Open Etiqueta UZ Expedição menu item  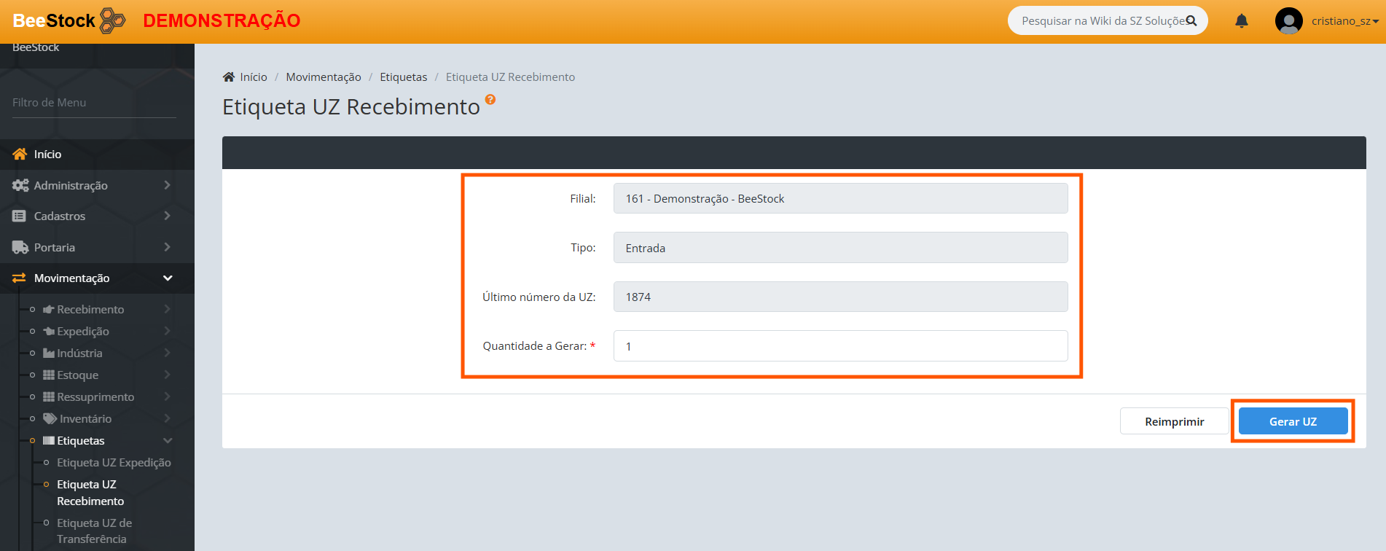[114, 463]
